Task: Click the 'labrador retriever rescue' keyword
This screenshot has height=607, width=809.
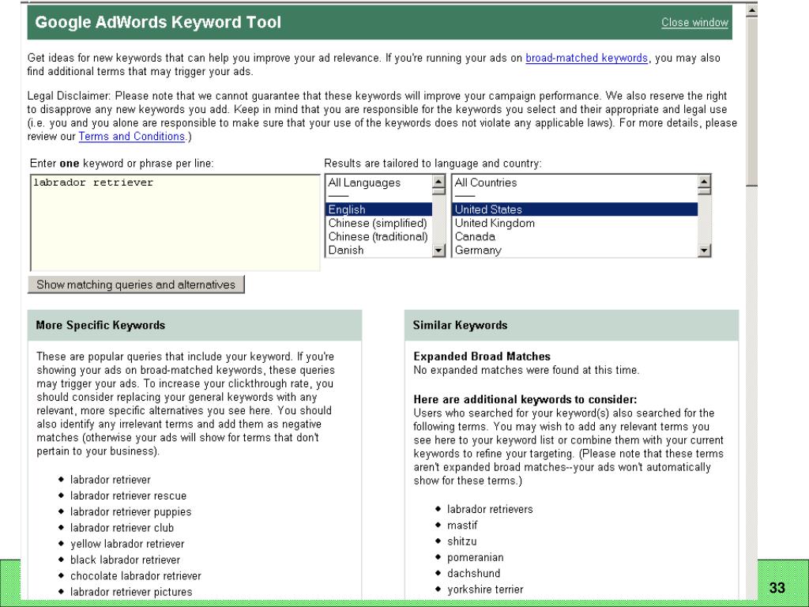Action: click(128, 496)
